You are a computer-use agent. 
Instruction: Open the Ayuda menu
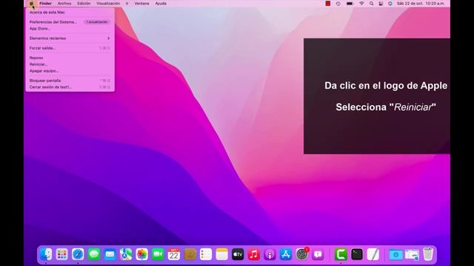(x=161, y=4)
